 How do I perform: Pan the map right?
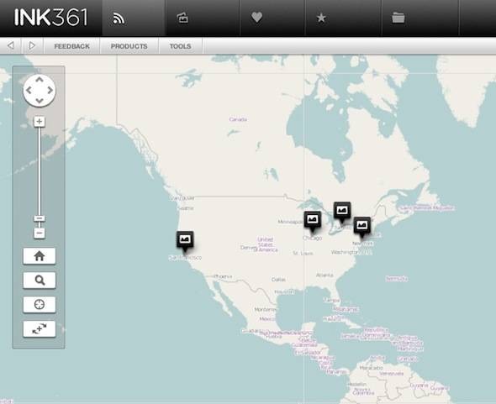[50, 91]
